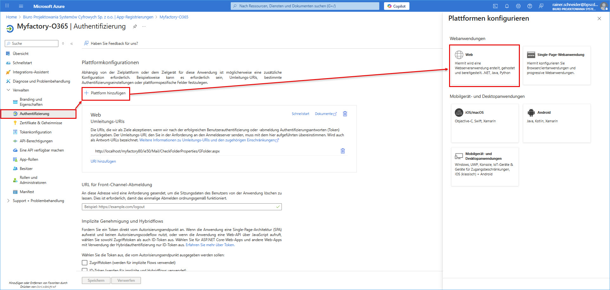
Task: Expand Support + Problembehandlung section
Action: [x=8, y=201]
